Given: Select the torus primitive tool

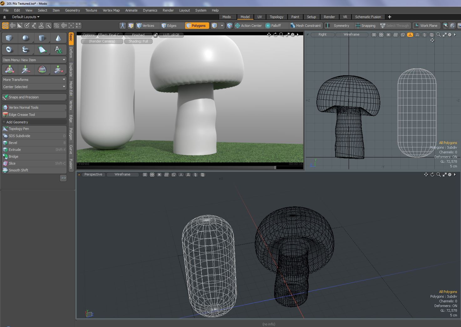Looking at the screenshot, I should 9,50.
